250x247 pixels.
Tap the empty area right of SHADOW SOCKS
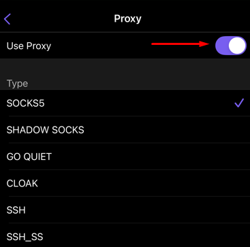[167, 130]
